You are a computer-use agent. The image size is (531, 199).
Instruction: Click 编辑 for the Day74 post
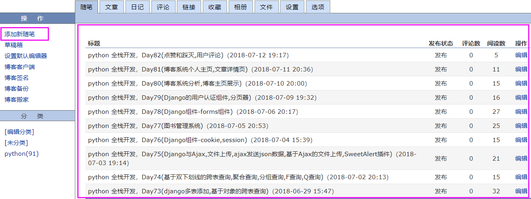pos(521,177)
